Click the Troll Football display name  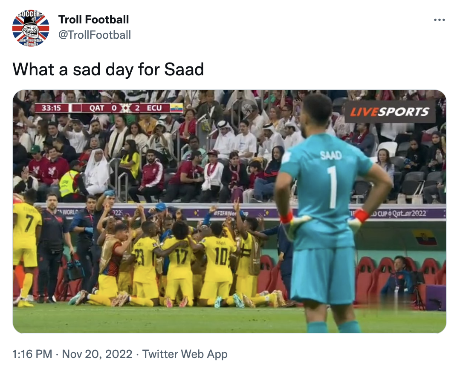point(94,20)
